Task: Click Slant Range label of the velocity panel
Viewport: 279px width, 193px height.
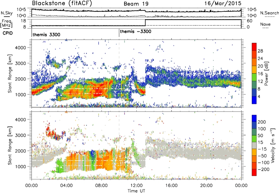Action: (x=10, y=145)
